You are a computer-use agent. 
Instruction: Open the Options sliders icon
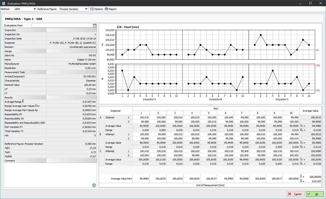click(x=92, y=9)
